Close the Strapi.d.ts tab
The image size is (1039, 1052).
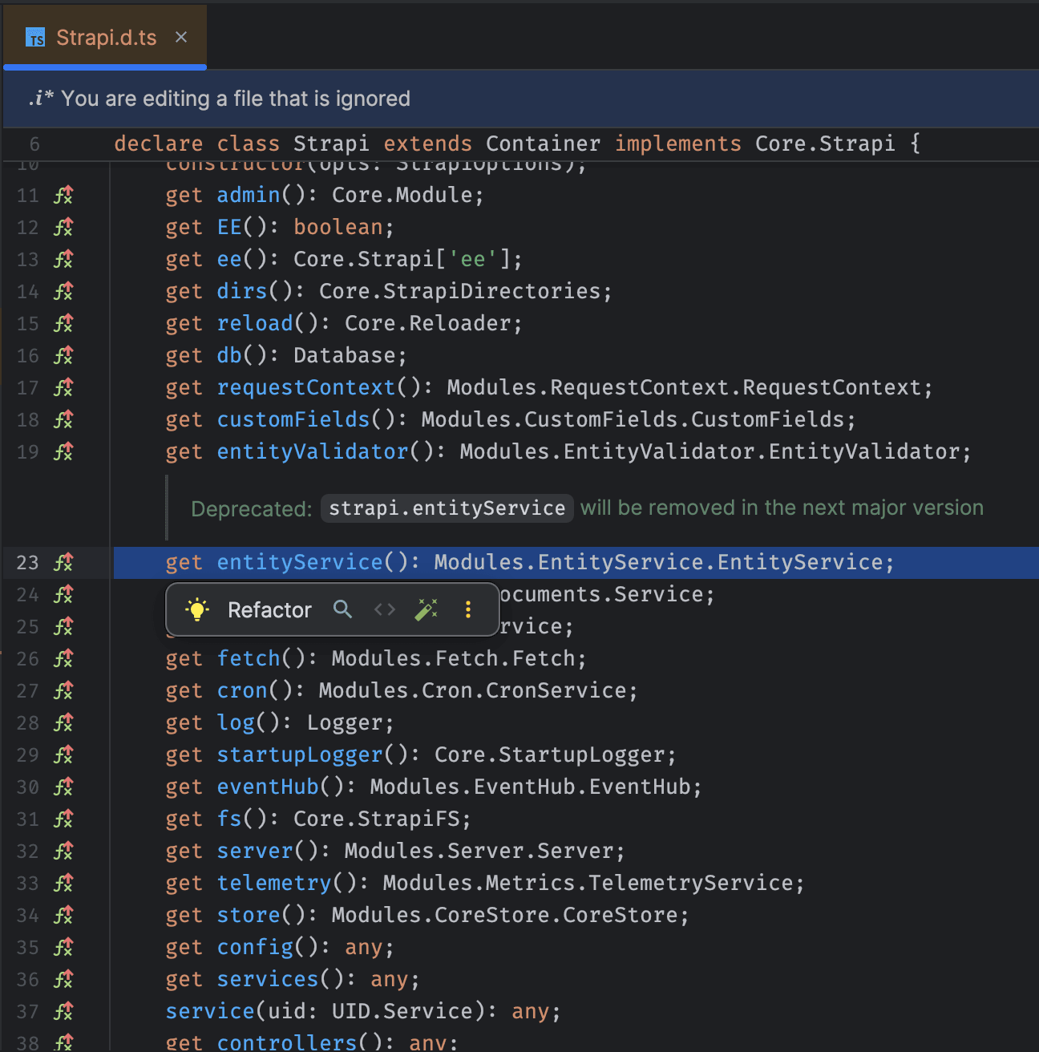pyautogui.click(x=181, y=37)
